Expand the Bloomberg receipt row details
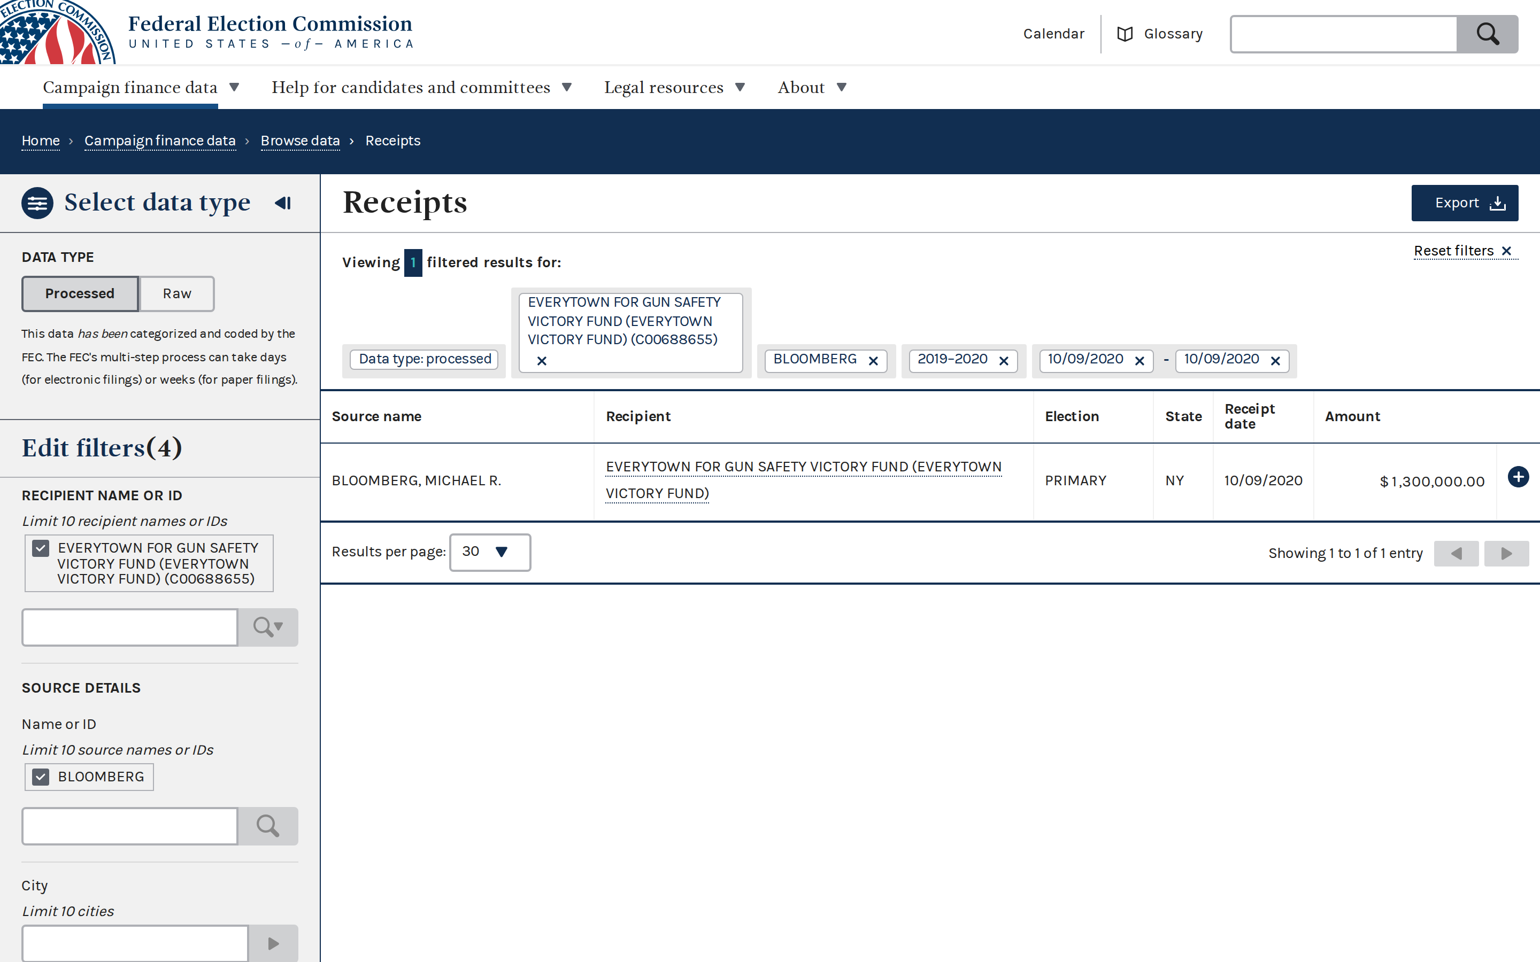The height and width of the screenshot is (962, 1540). 1518,477
